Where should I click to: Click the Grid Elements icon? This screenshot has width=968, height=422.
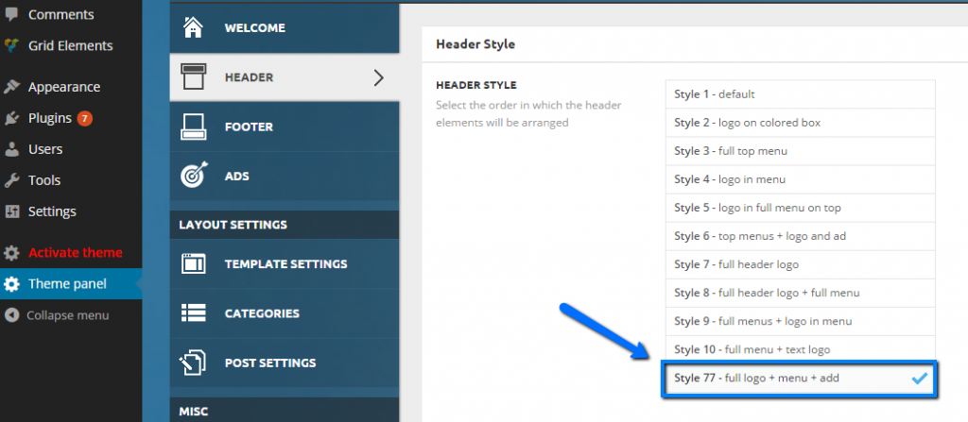11,45
